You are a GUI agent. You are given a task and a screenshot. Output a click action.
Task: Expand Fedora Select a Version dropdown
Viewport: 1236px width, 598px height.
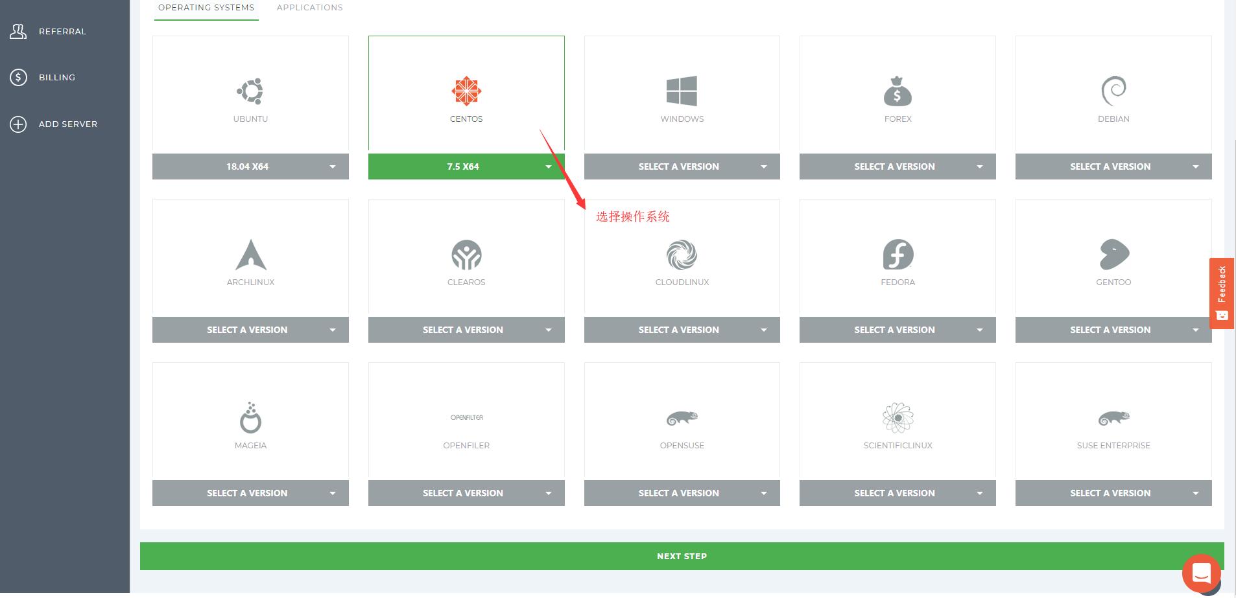[897, 330]
